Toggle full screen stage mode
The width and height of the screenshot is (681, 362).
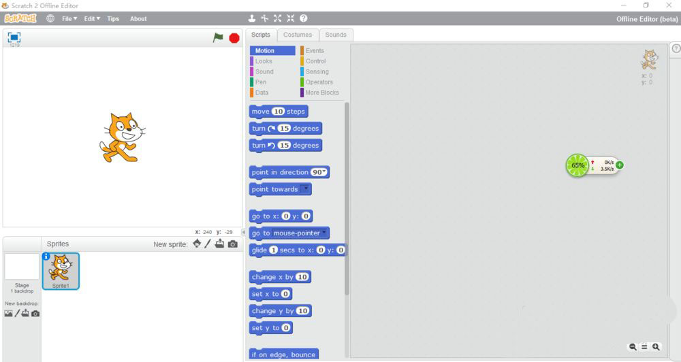point(14,37)
